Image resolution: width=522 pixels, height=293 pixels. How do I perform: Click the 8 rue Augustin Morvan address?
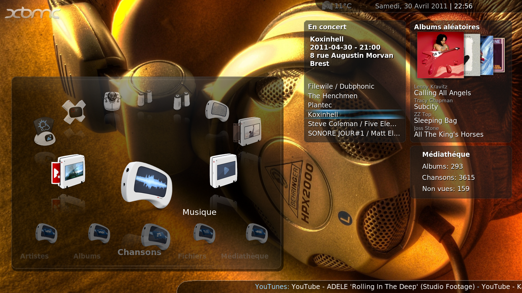click(x=352, y=55)
